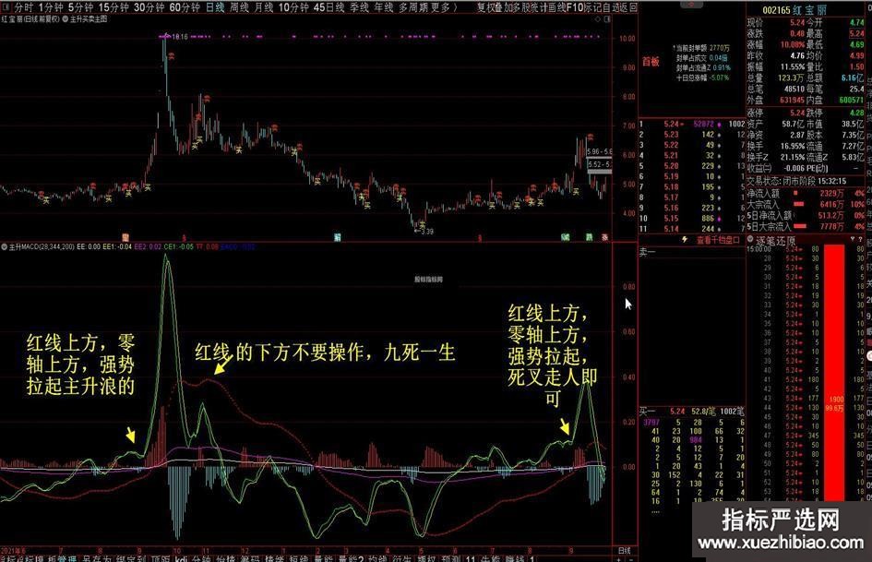The height and width of the screenshot is (562, 872).
Task: Select the 30分钟 period
Action: [x=149, y=7]
